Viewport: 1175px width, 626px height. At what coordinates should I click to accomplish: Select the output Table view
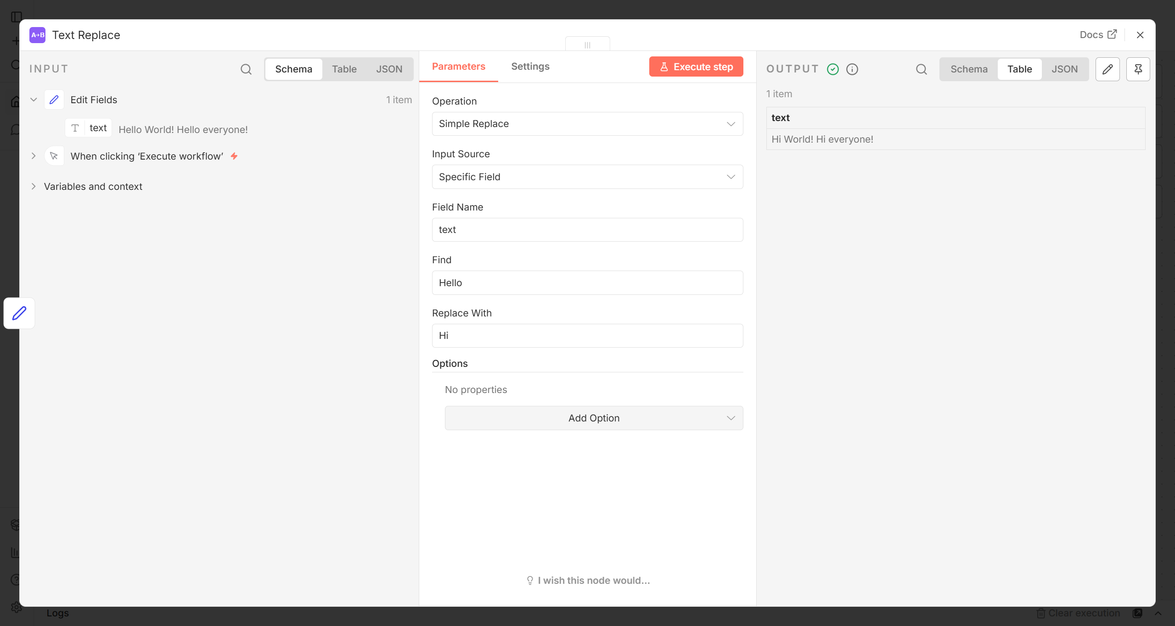pos(1019,69)
